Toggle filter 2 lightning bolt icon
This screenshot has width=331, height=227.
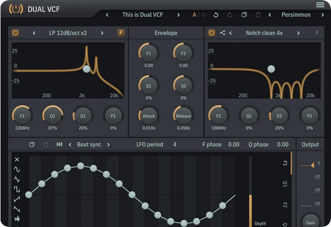[317, 32]
